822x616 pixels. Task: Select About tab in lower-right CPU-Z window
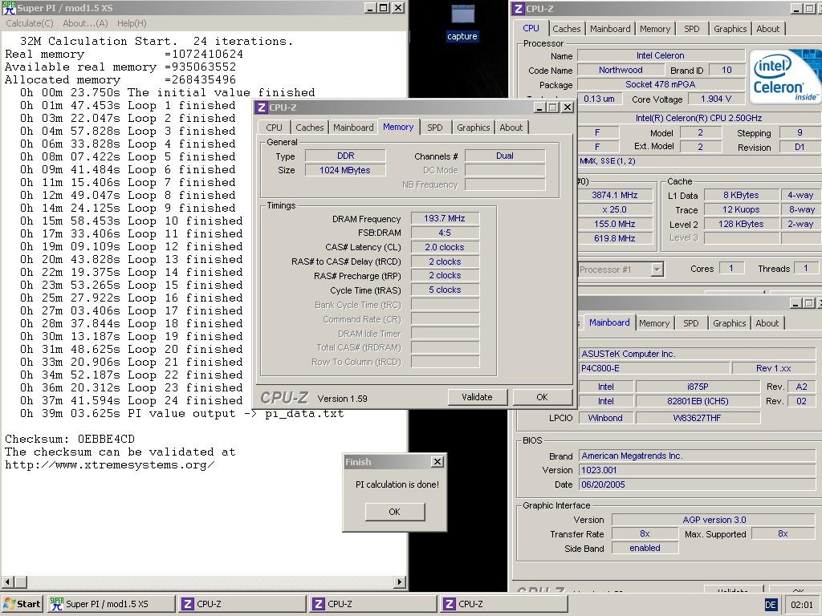(767, 323)
